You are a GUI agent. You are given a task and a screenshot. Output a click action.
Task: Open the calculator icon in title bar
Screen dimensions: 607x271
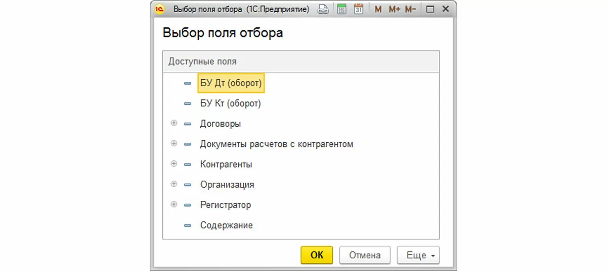click(x=341, y=9)
